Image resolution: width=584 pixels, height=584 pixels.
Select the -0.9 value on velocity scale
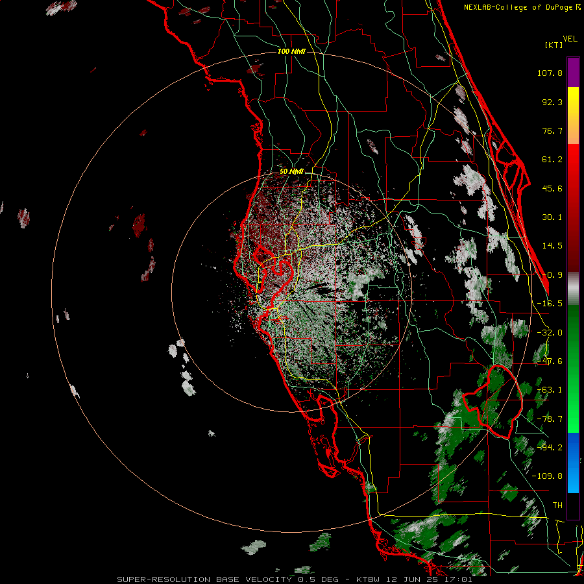pos(552,275)
